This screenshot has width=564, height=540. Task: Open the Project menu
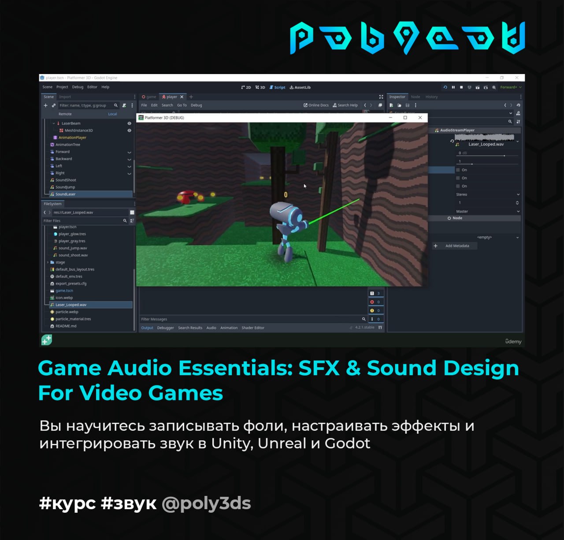click(x=62, y=87)
